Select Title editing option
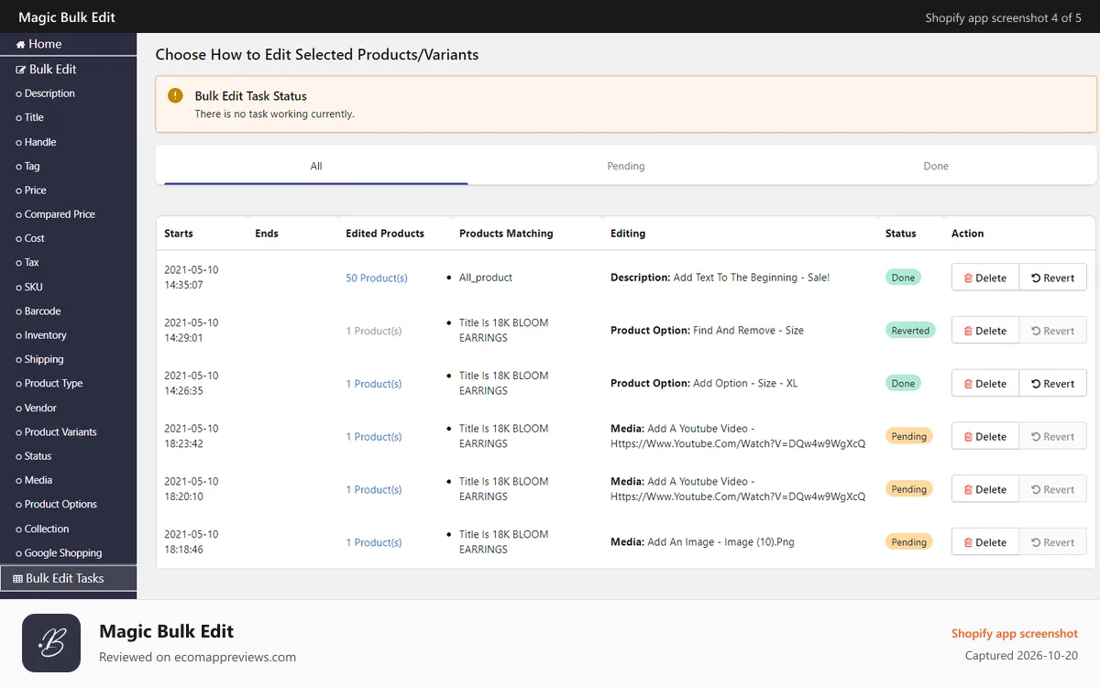Viewport: 1100px width, 687px height. 29,117
